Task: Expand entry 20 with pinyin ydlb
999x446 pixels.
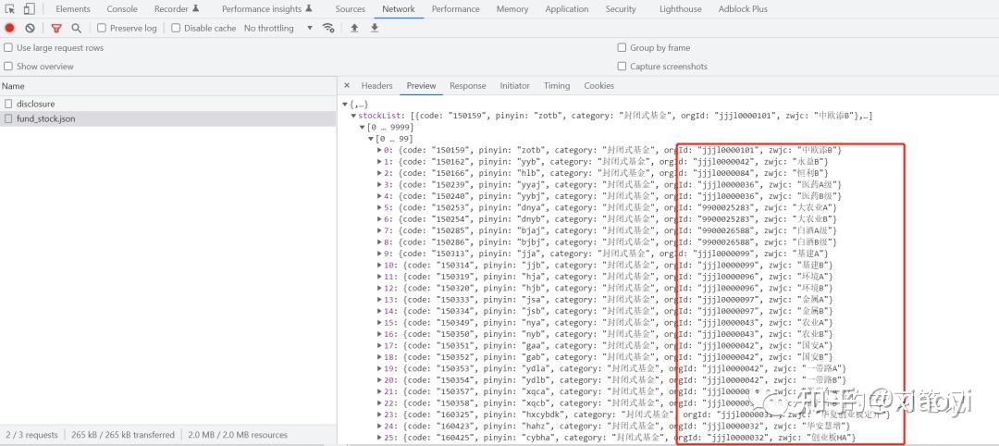Action: pyautogui.click(x=380, y=380)
